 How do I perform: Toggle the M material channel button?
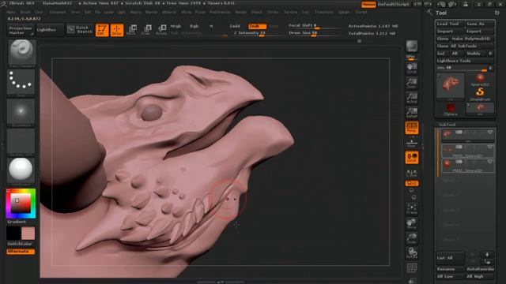[x=211, y=26]
